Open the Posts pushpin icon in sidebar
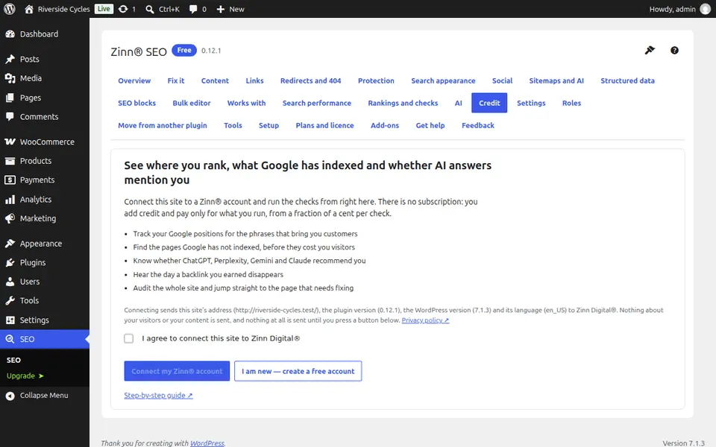 [x=10, y=60]
